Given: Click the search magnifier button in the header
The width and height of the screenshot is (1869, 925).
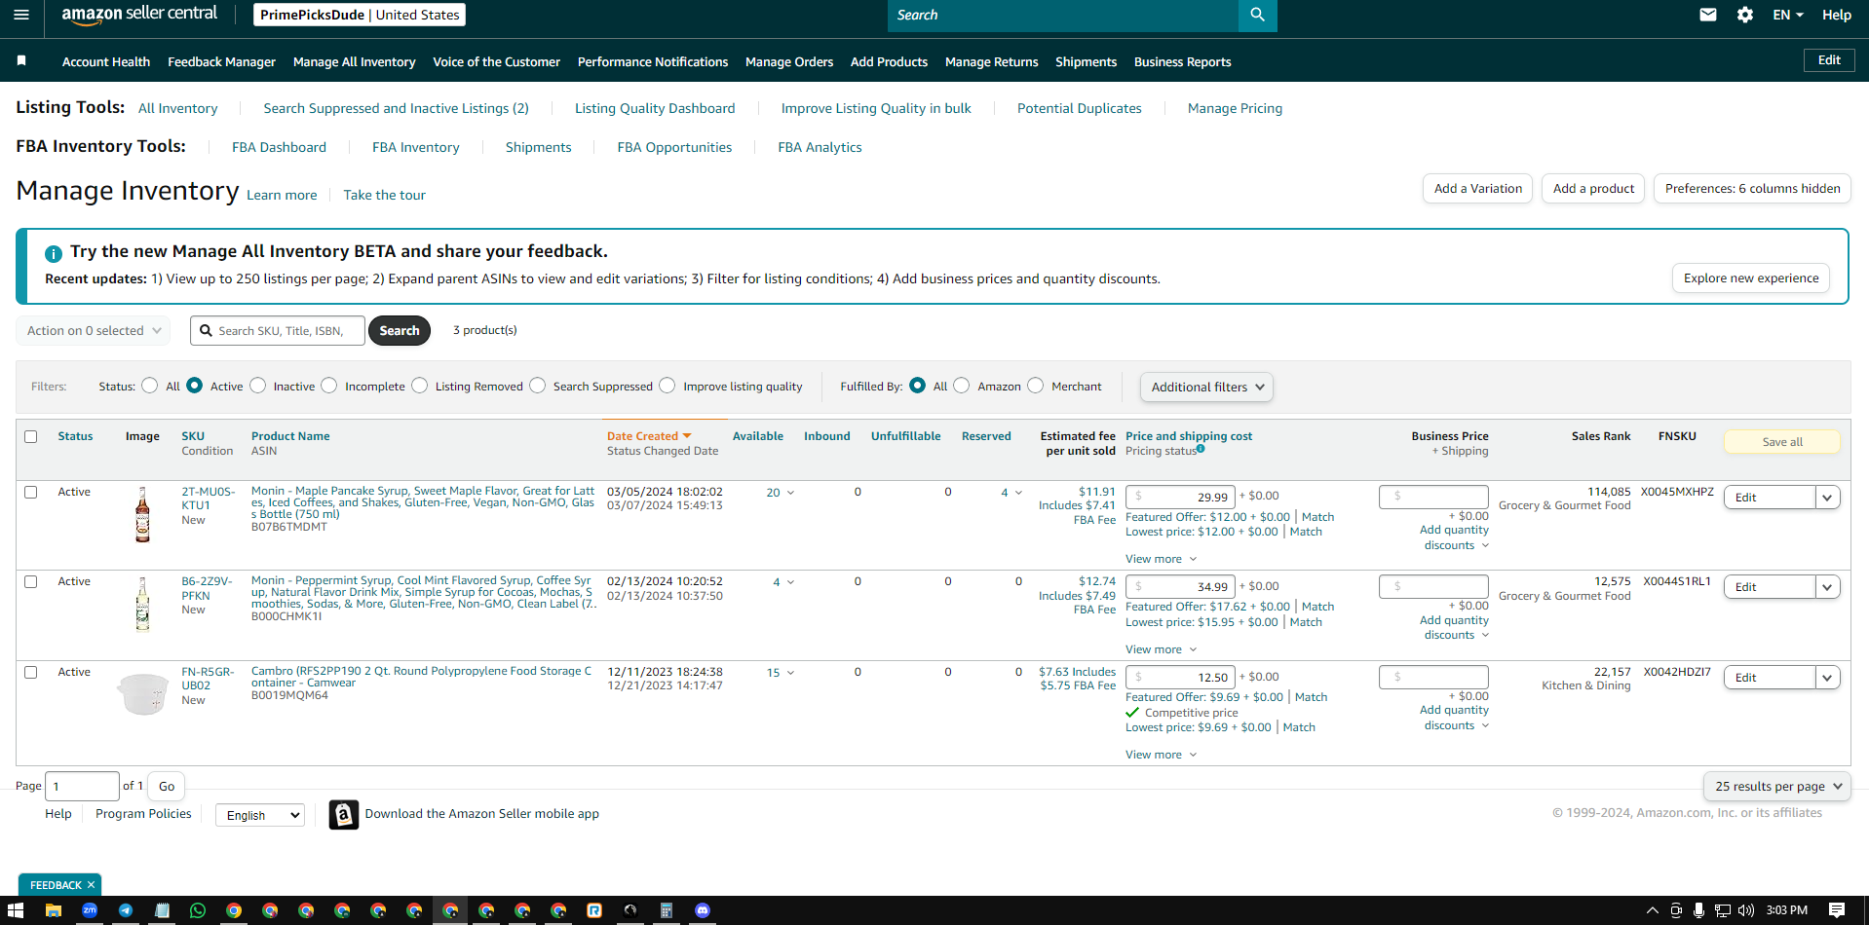Looking at the screenshot, I should pyautogui.click(x=1257, y=15).
